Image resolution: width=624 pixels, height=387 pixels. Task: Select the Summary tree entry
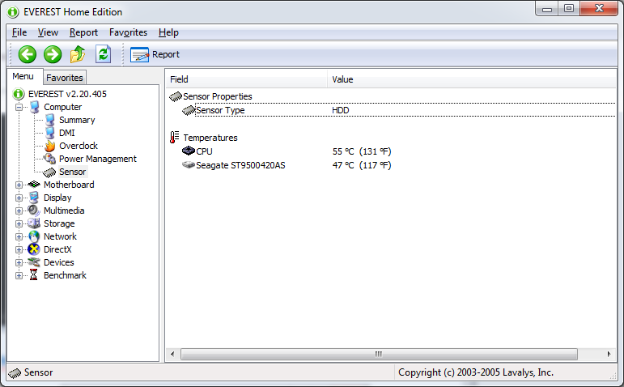pos(77,120)
